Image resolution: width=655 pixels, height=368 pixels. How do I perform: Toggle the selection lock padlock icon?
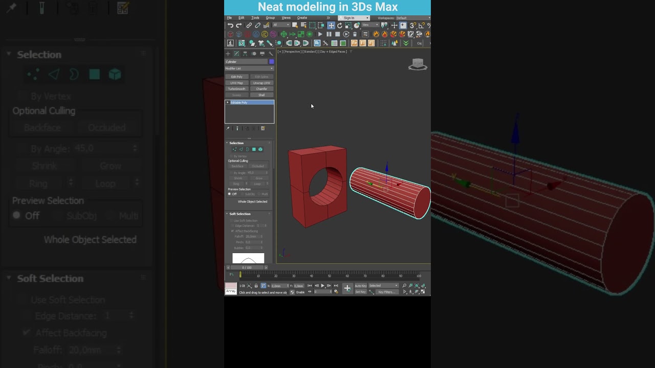pos(256,286)
